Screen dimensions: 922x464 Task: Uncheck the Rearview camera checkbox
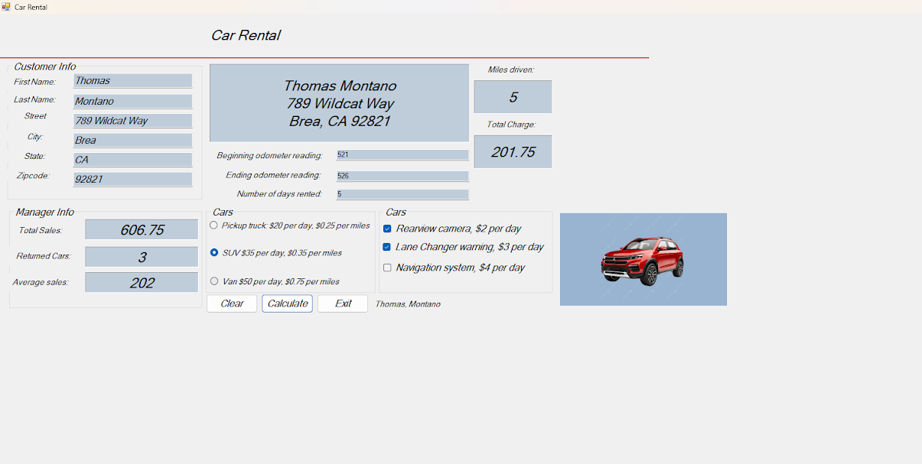(387, 229)
